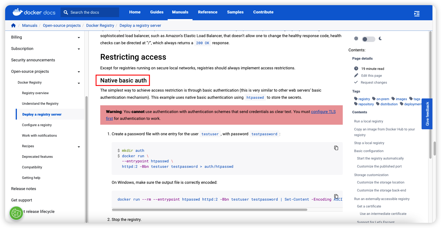Select the sun icon for light theme
Screen dimensions: 441x228
pos(356,39)
